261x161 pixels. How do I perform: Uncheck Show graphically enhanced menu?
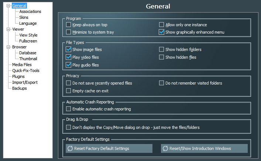click(161, 32)
